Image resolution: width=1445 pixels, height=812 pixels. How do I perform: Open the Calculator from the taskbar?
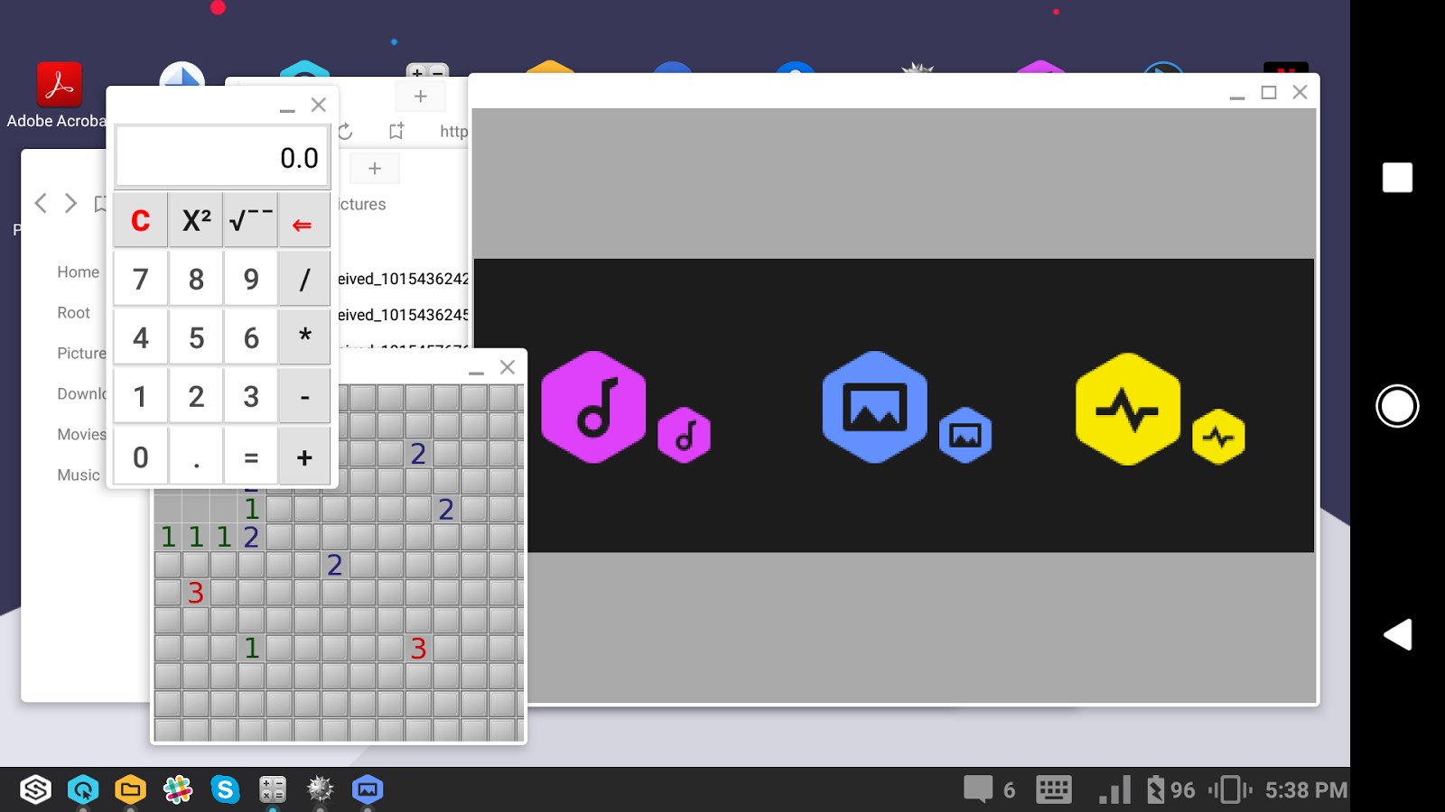[272, 789]
